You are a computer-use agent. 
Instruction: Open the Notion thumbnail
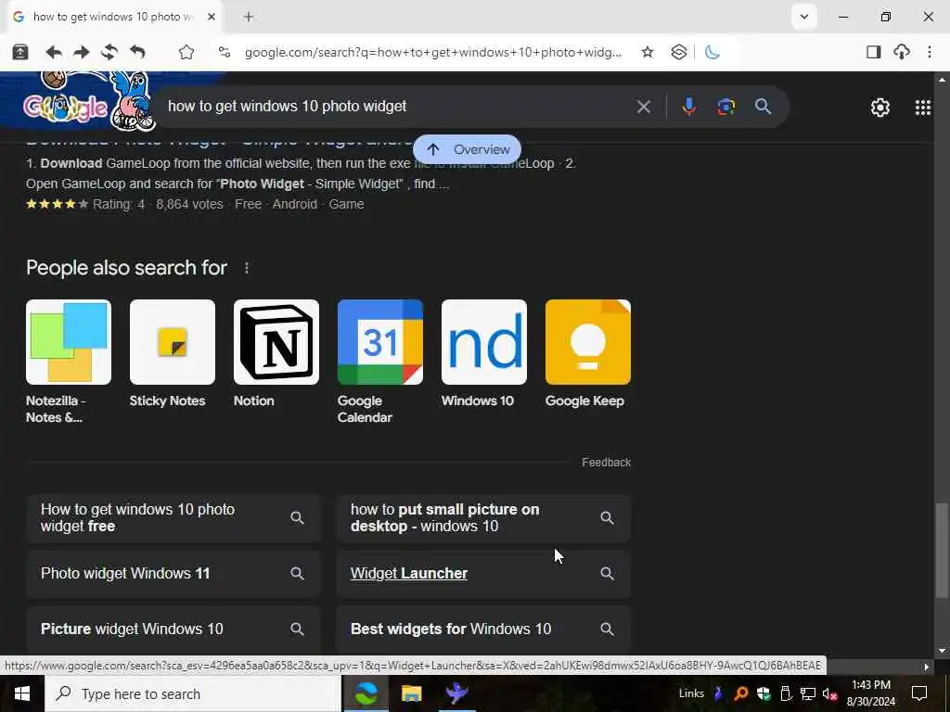[276, 342]
